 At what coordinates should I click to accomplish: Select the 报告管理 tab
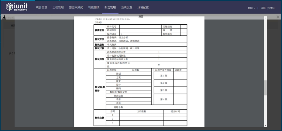point(110,7)
